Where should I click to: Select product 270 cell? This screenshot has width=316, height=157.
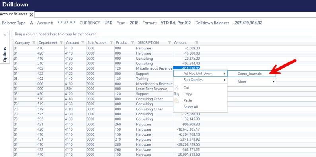125,139
